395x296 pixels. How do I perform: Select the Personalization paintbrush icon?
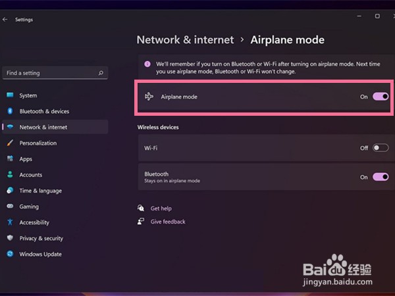pos(10,143)
